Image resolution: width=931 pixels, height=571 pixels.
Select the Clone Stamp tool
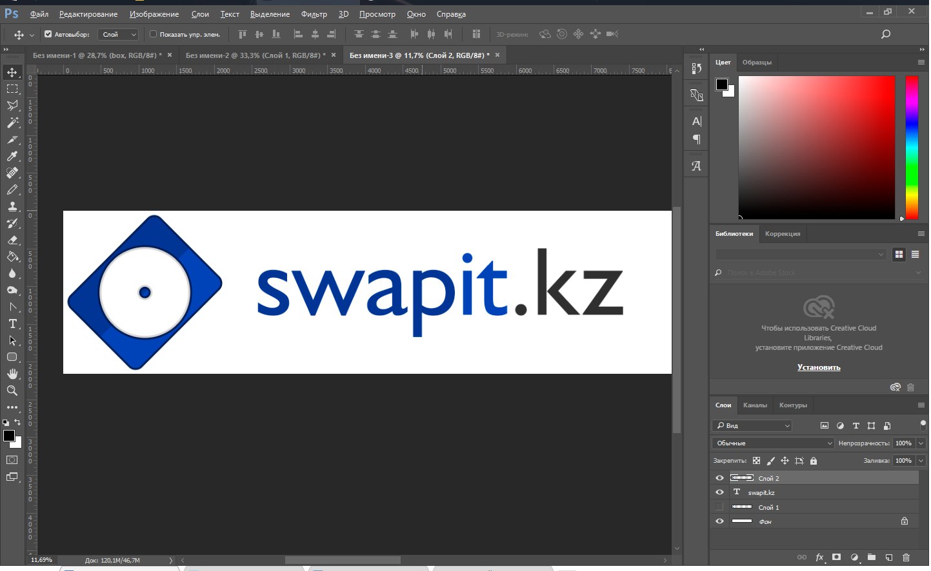pyautogui.click(x=12, y=206)
